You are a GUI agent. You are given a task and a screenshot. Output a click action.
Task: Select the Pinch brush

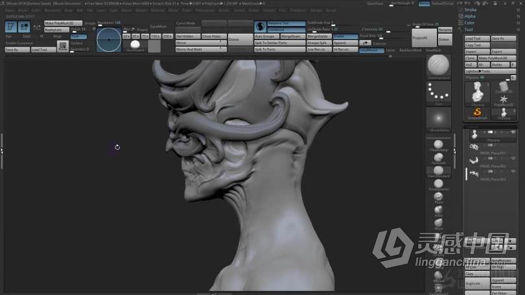438,198
